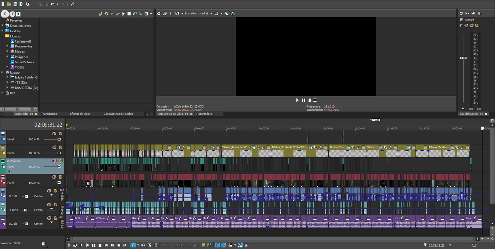
Task: Undo the last action
Action: 52,4
